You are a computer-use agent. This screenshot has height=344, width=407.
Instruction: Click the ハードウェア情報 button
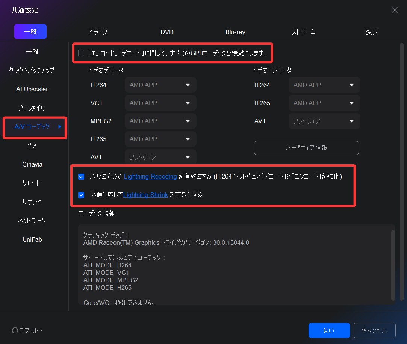click(306, 148)
